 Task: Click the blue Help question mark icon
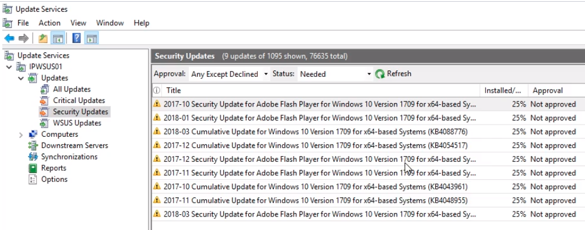pyautogui.click(x=76, y=38)
